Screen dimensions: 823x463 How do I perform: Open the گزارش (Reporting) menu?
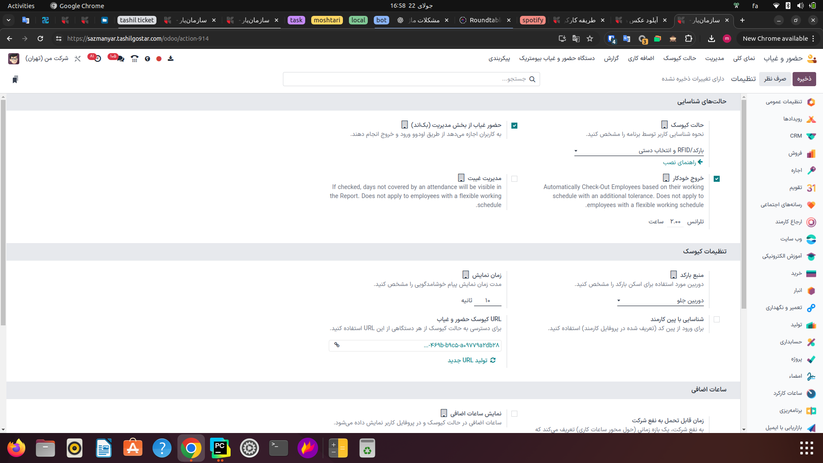pos(611,58)
